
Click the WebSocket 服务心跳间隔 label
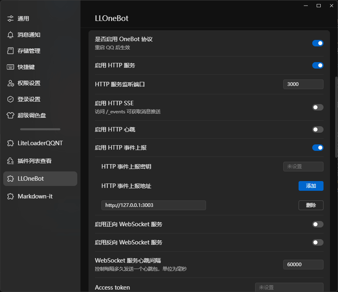click(x=128, y=261)
